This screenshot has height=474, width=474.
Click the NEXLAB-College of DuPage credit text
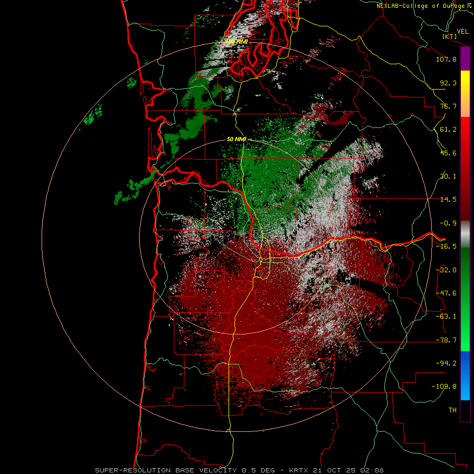point(424,6)
